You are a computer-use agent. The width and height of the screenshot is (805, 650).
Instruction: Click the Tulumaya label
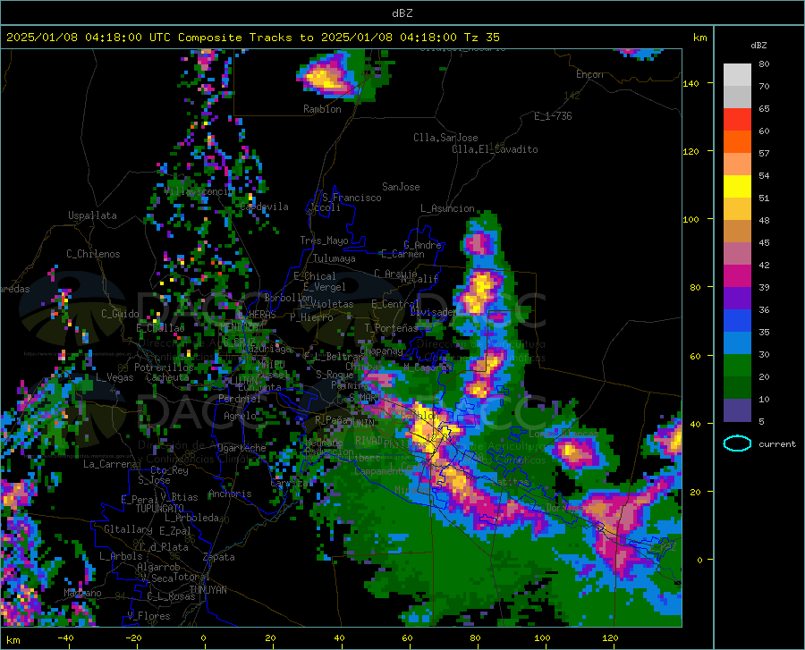click(335, 258)
